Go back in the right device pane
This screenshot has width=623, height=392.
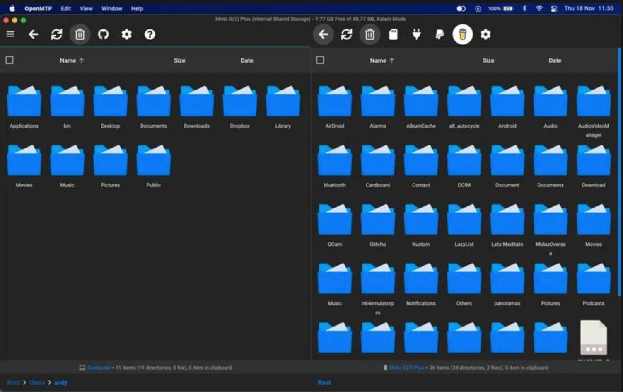point(324,34)
